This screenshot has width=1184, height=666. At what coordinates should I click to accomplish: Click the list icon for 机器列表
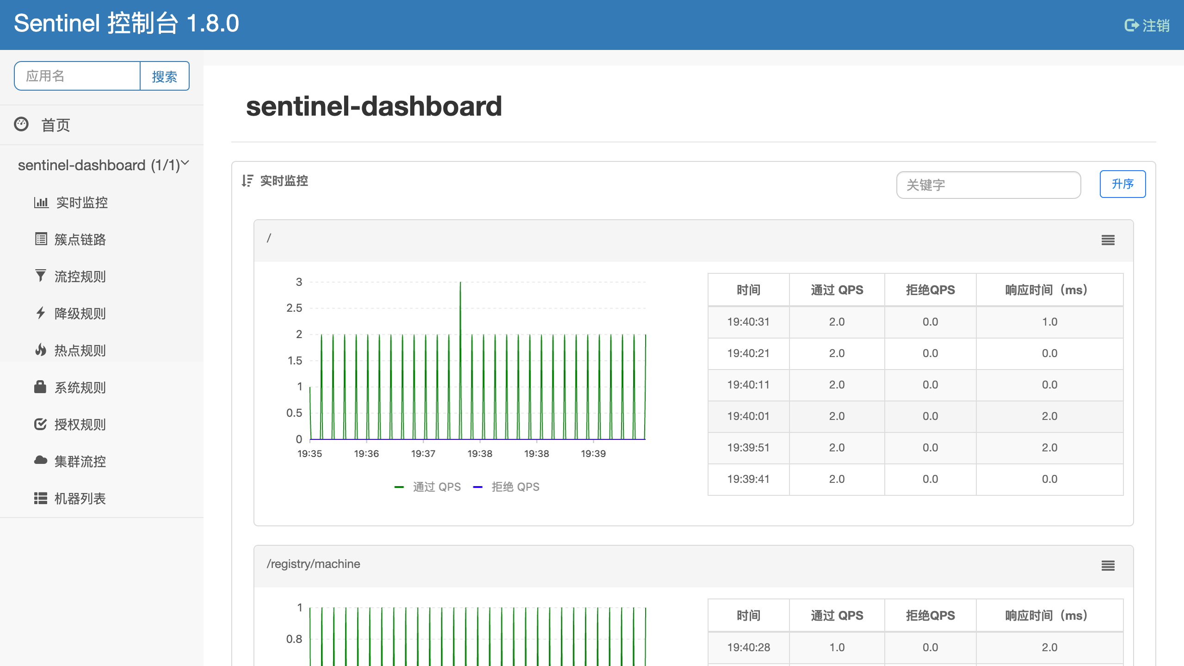click(x=41, y=498)
